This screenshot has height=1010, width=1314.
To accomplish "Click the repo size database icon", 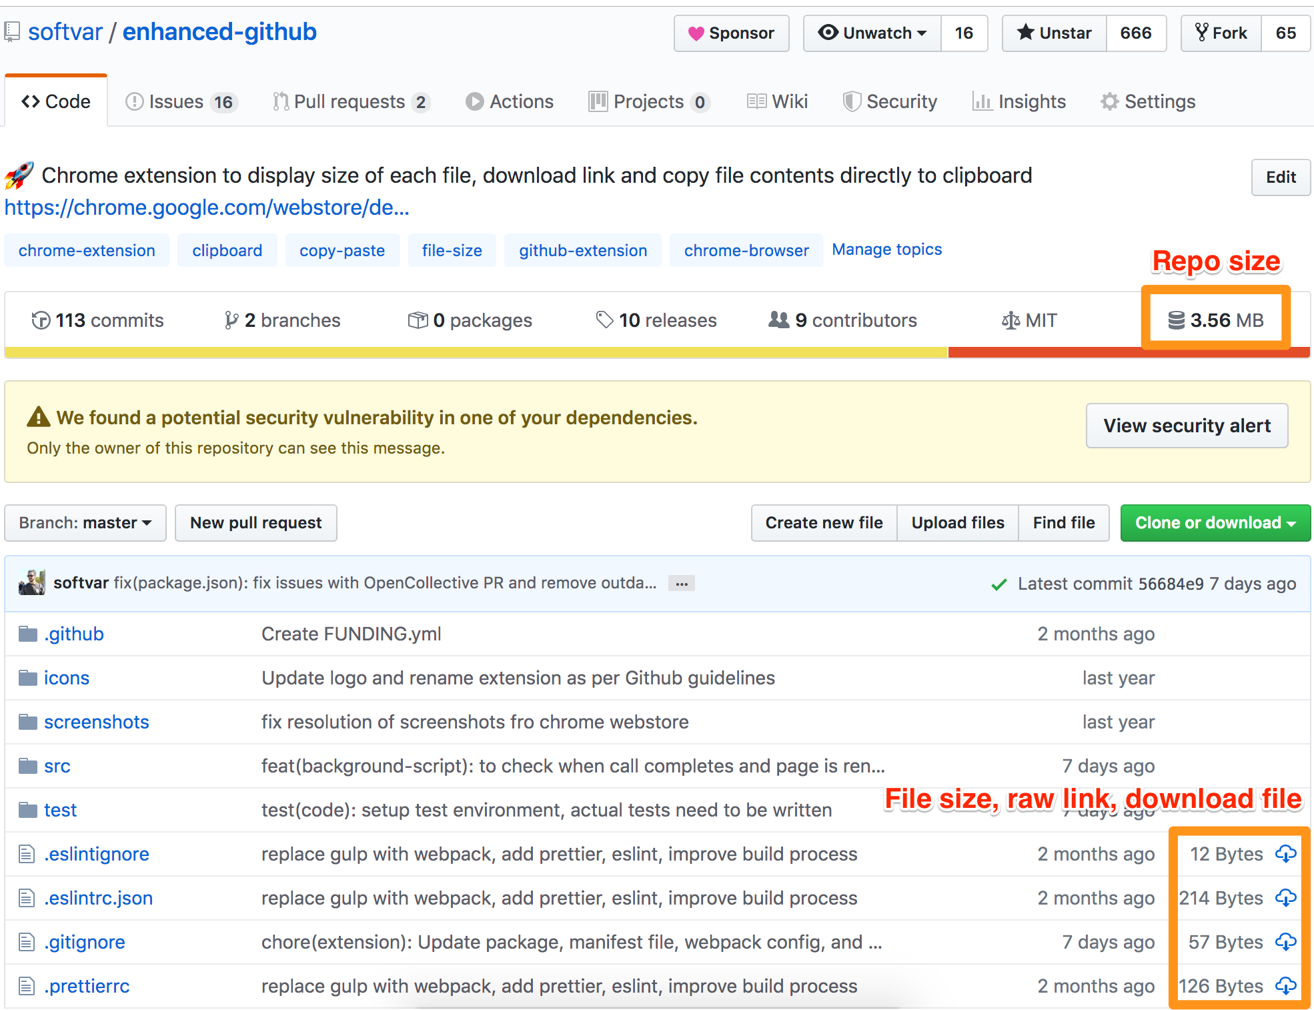I will pyautogui.click(x=1176, y=320).
